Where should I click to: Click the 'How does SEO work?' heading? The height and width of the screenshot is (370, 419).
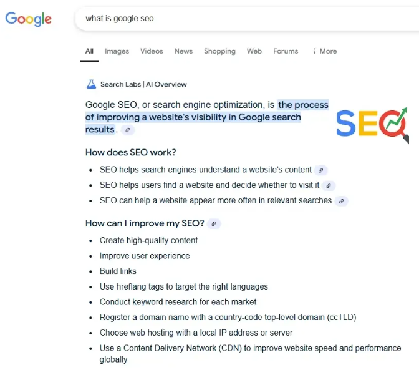pyautogui.click(x=131, y=152)
